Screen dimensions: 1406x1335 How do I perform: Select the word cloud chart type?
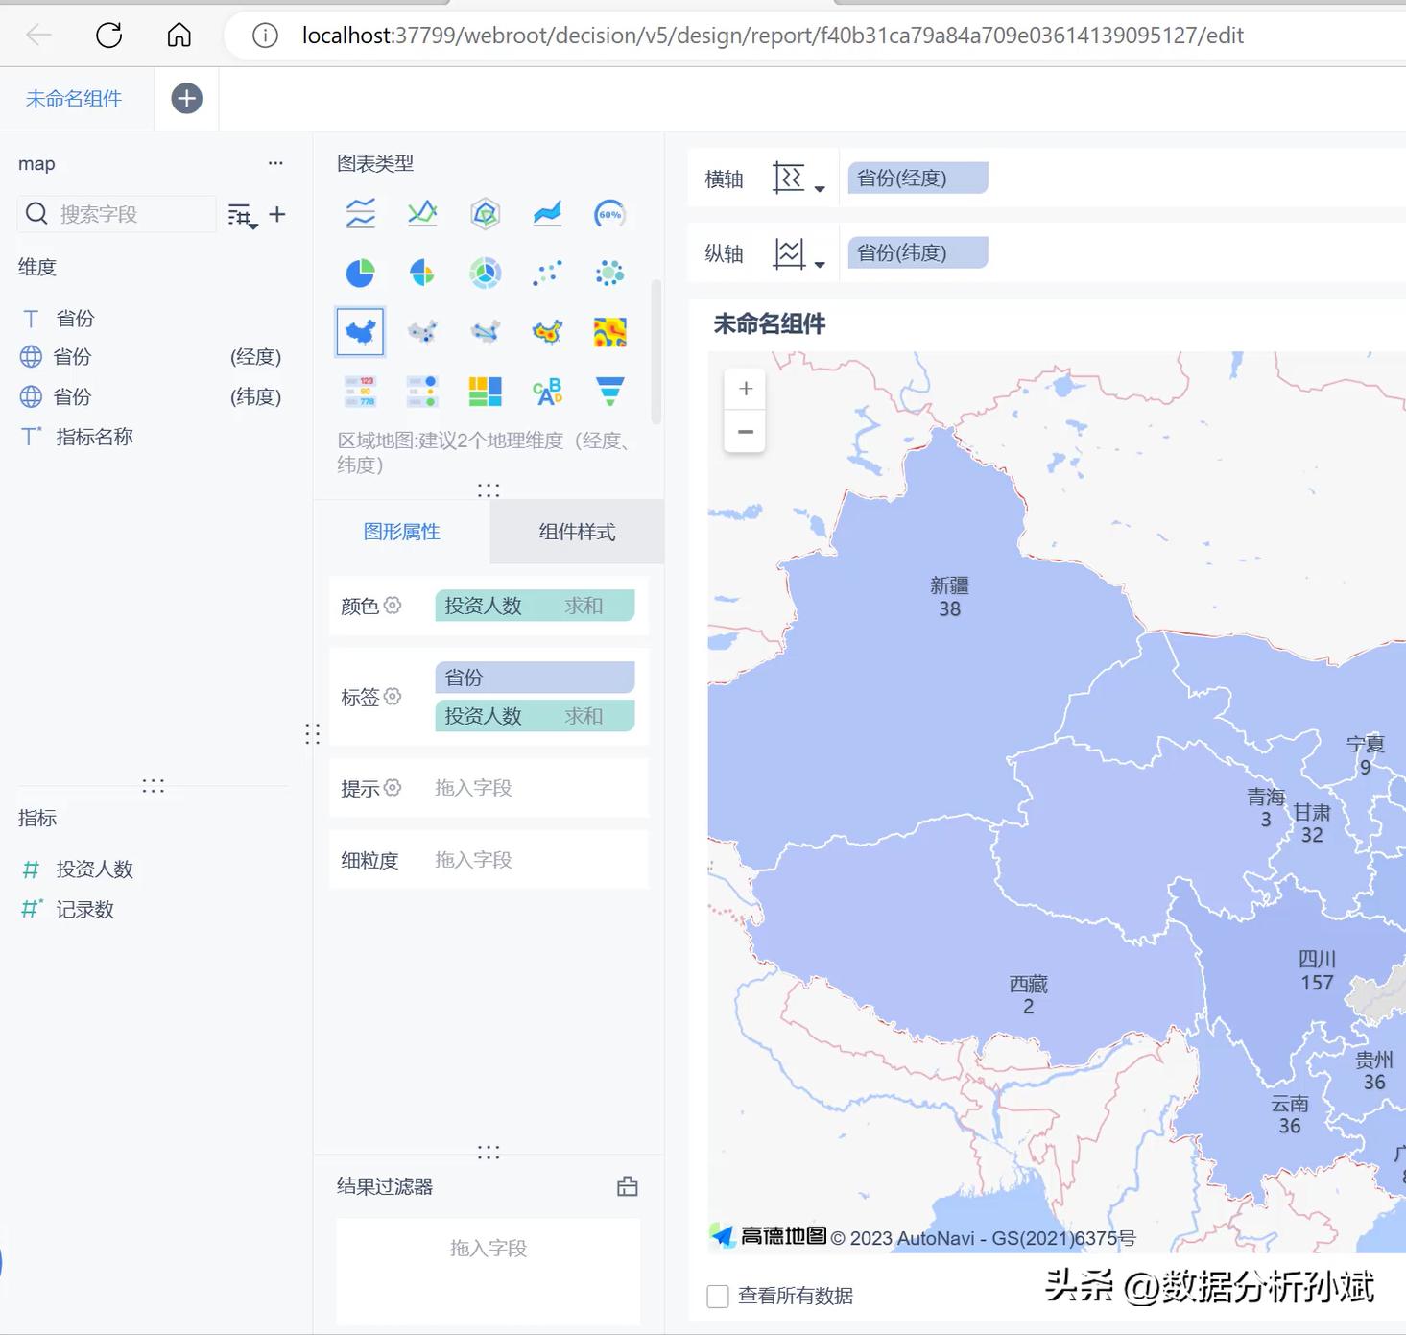pos(547,391)
